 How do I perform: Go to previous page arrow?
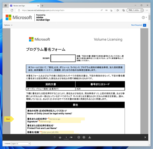(55, 137)
